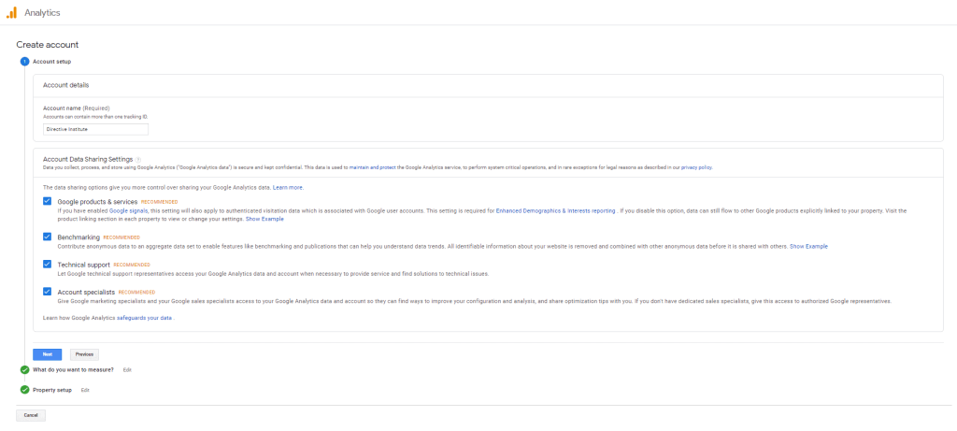
Task: Click the Technical support label text
Action: click(x=83, y=265)
